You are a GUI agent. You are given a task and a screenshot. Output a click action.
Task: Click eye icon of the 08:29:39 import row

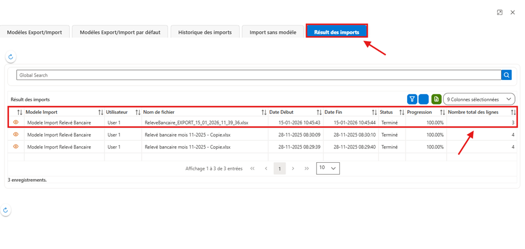click(x=16, y=146)
